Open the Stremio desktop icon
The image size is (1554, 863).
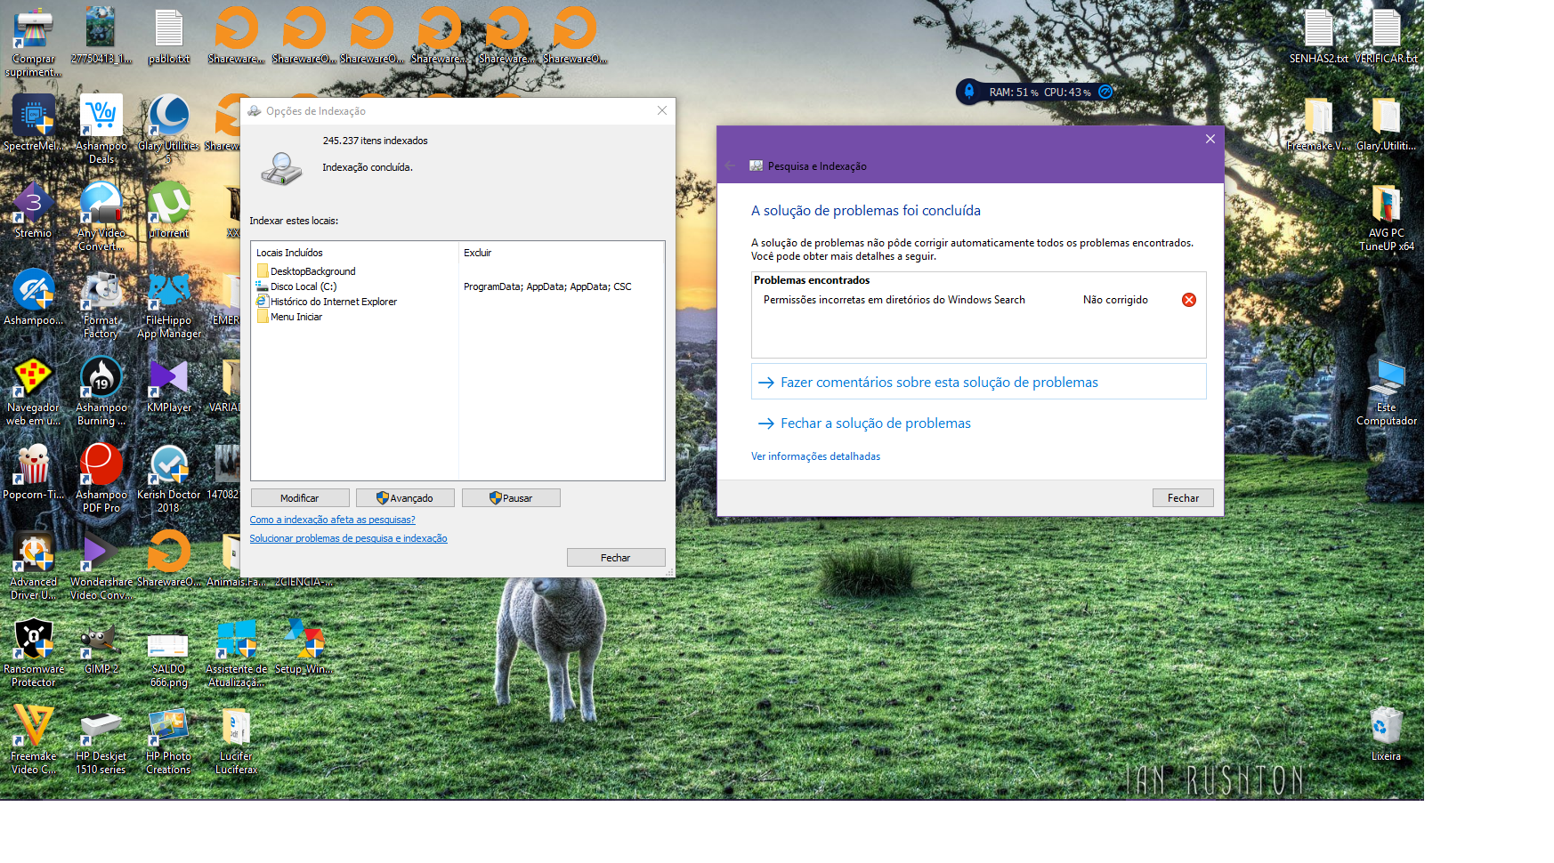33,210
